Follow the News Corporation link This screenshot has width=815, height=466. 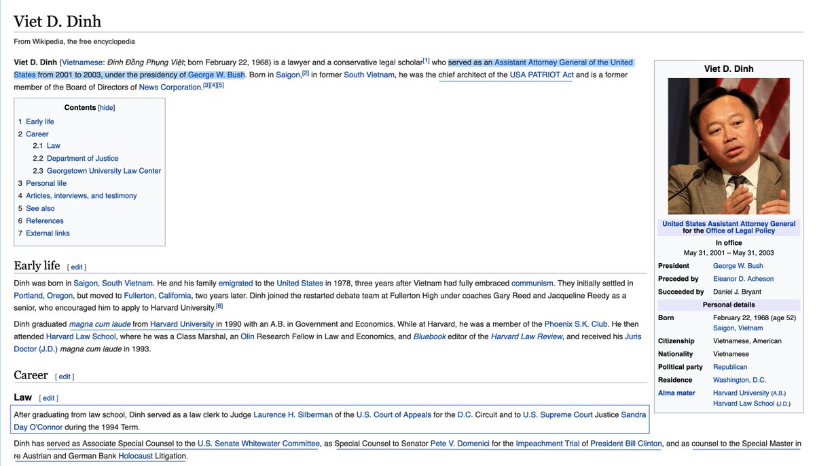tap(170, 87)
